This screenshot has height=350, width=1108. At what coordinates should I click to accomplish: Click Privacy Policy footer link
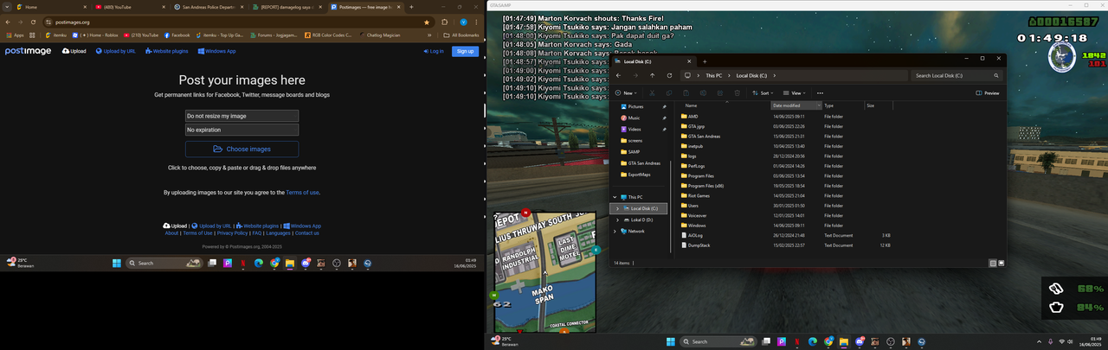coord(232,233)
